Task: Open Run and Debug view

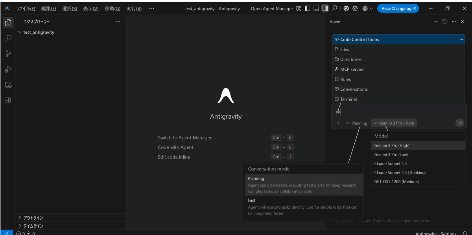Action: point(8,69)
